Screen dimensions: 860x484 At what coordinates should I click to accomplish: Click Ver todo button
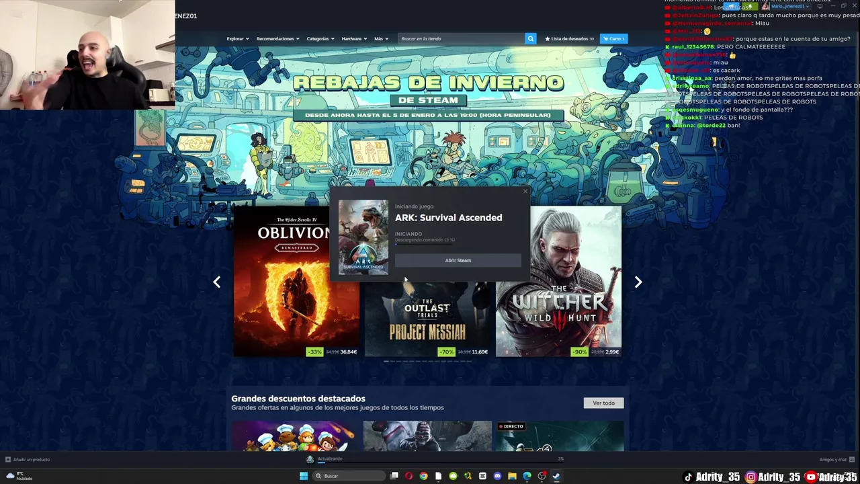tap(603, 403)
